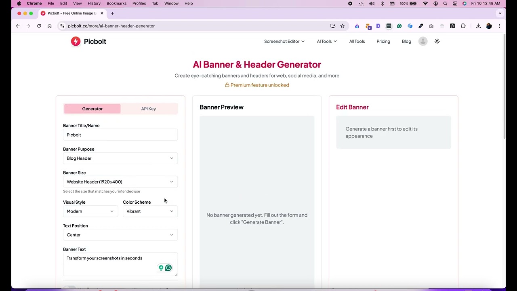Click the "AI Banner & Header Generator" title

[x=257, y=65]
